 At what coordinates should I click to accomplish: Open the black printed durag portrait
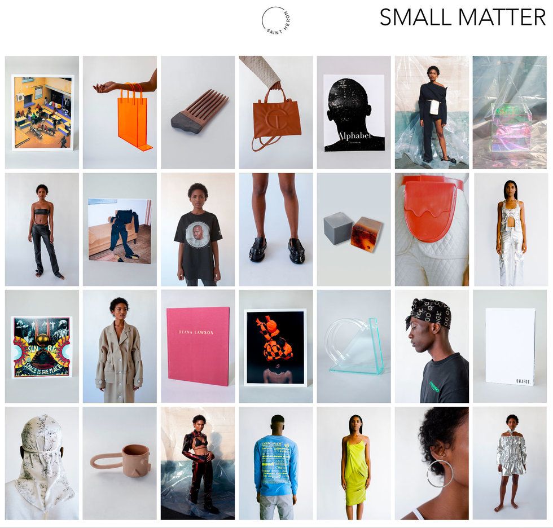[432, 346]
